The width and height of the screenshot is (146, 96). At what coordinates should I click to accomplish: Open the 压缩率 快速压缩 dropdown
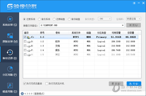pos(134,19)
